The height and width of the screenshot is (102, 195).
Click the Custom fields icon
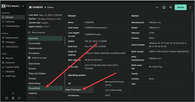point(3,67)
